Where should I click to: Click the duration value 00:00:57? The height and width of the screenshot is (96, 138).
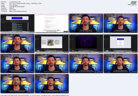[12, 8]
